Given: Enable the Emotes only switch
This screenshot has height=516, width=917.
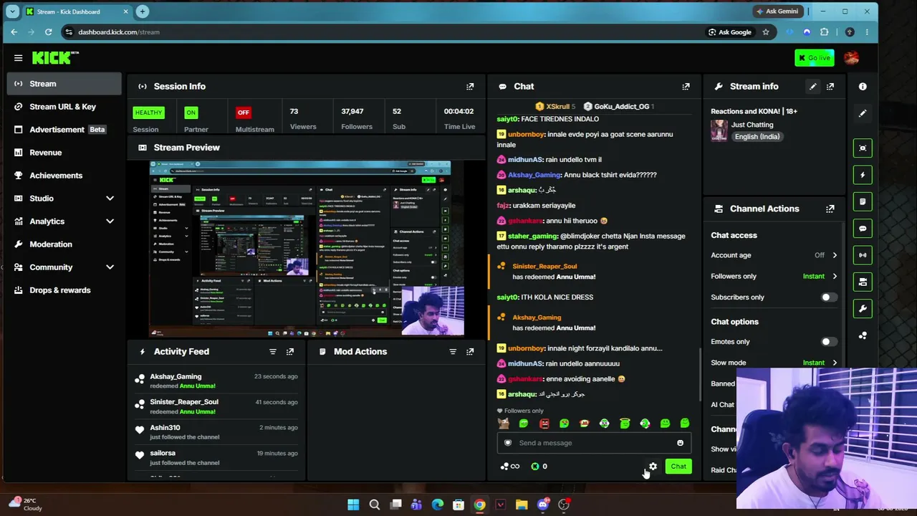Looking at the screenshot, I should (828, 342).
